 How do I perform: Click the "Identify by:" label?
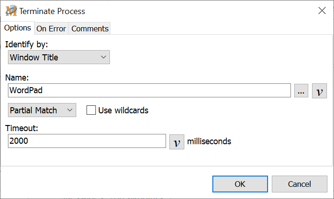(27, 45)
